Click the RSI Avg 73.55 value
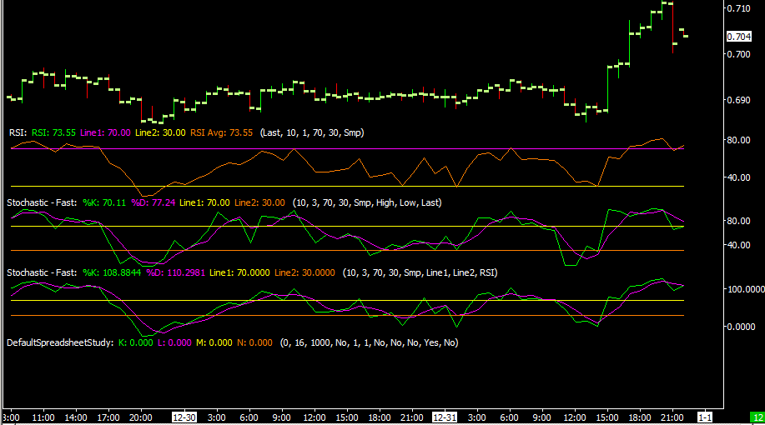 (x=222, y=132)
